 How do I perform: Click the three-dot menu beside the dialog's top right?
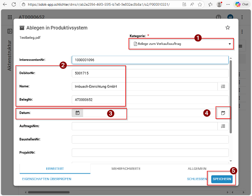(x=242, y=32)
